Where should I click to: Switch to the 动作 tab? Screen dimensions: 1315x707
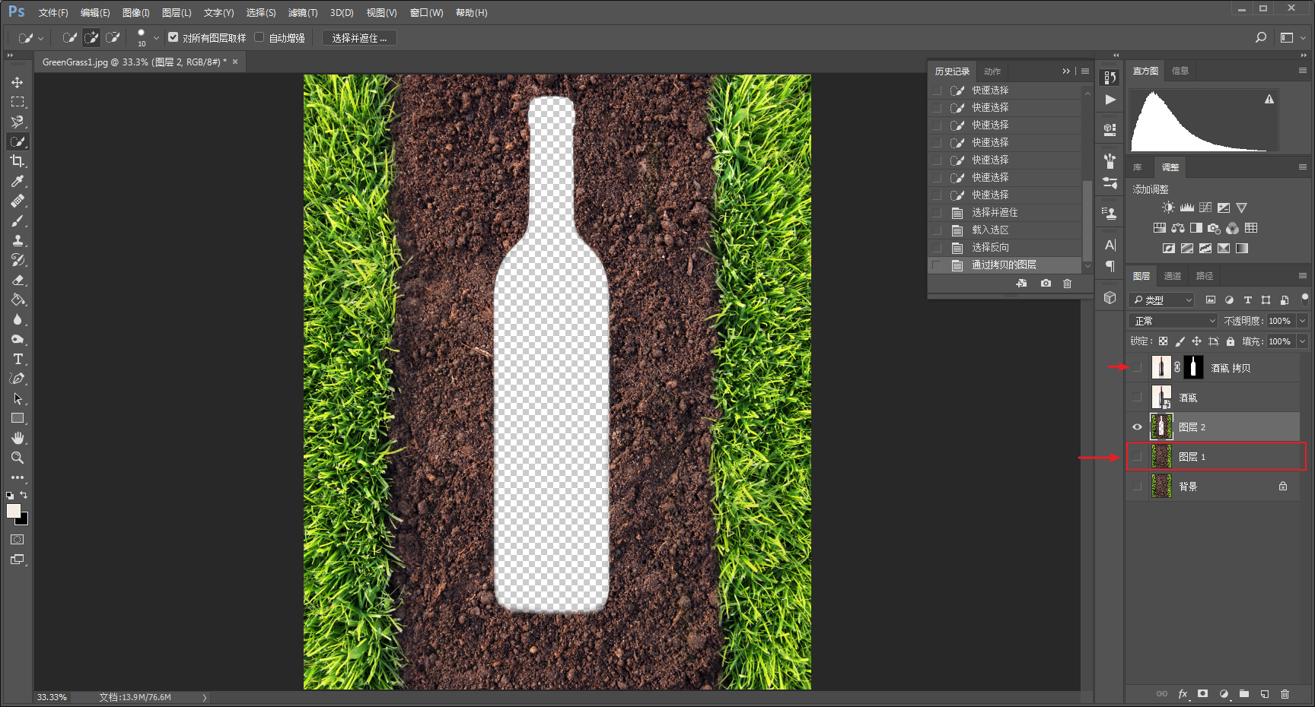[x=992, y=71]
